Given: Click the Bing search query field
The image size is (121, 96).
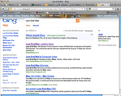Looking at the screenshot, I should (x=50, y=21).
